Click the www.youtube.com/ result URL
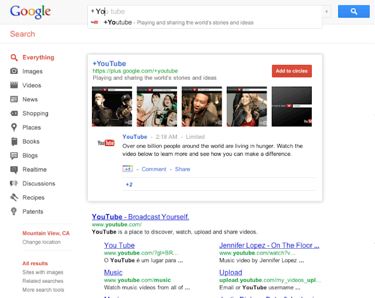Image resolution: width=375 pixels, height=298 pixels. pos(117,225)
